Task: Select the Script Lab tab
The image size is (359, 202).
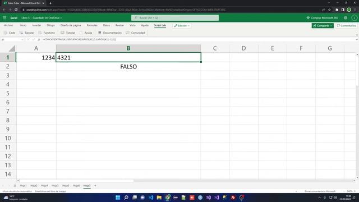Action: click(x=160, y=25)
